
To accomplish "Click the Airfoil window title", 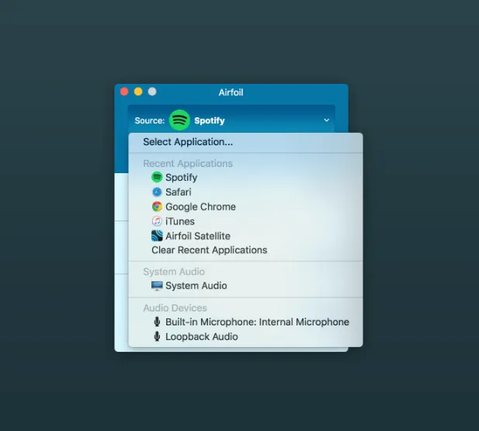I will tap(231, 92).
